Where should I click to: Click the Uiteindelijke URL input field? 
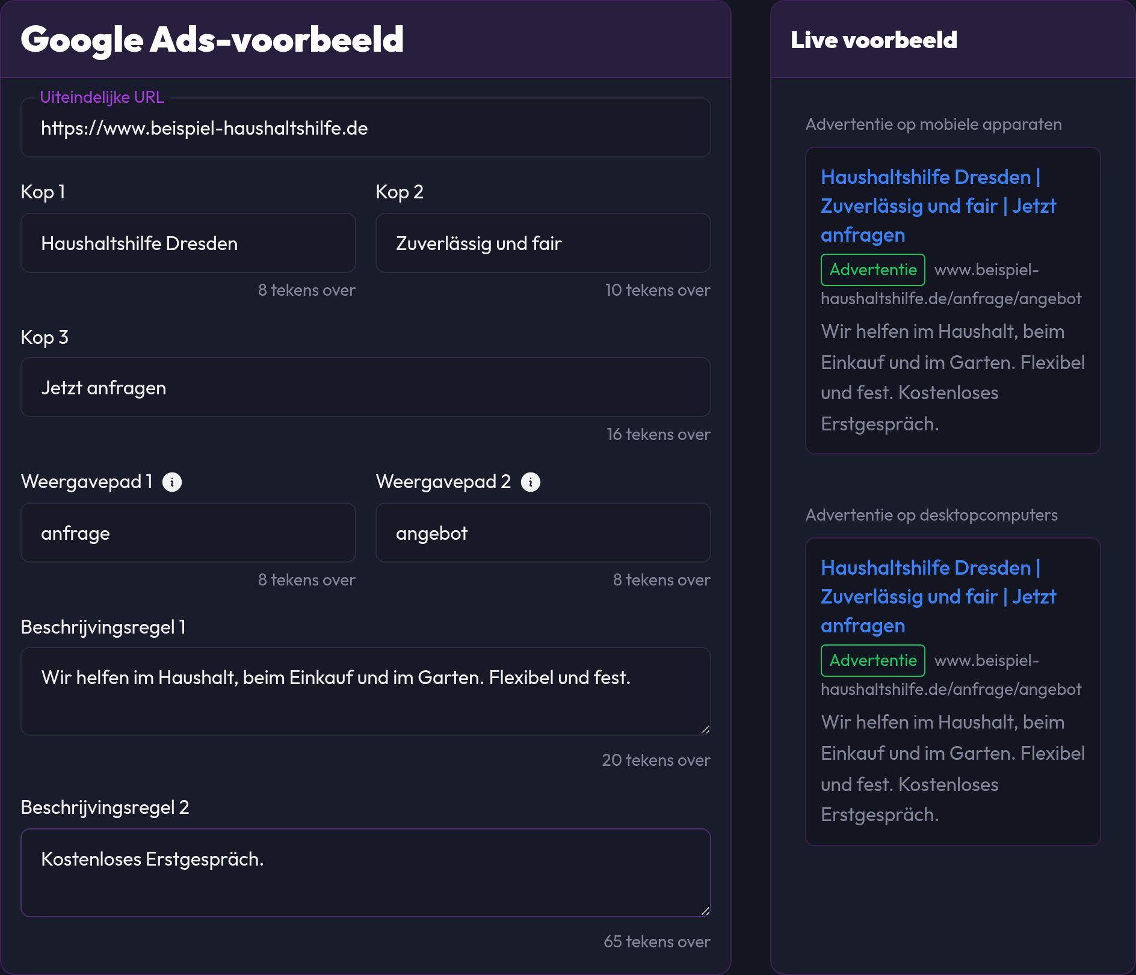pyautogui.click(x=366, y=128)
